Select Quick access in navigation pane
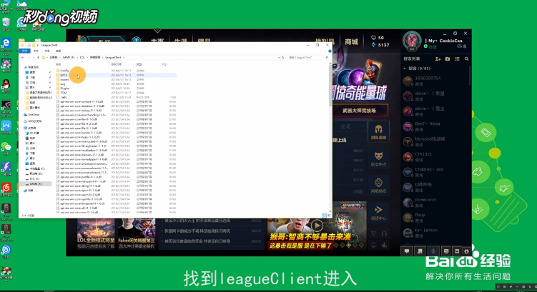Screen dimensions: 537x292 (33, 67)
